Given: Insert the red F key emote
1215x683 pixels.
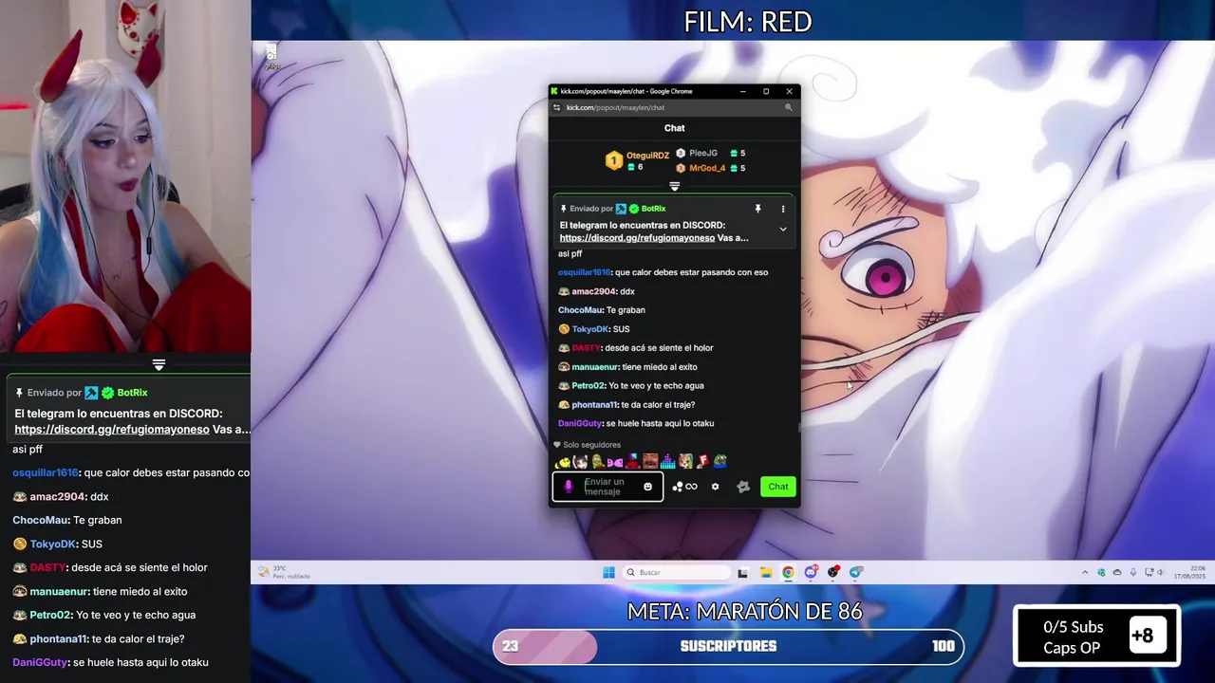Looking at the screenshot, I should [x=702, y=462].
